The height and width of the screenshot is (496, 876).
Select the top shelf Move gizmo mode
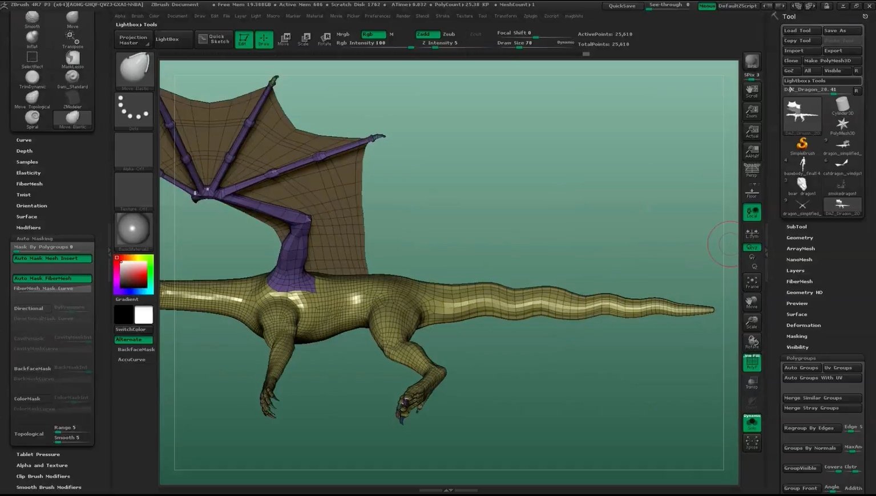[284, 39]
